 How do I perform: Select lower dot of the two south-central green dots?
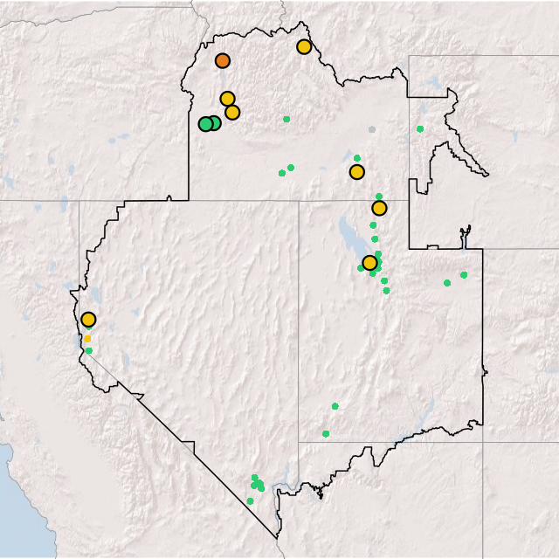click(326, 433)
